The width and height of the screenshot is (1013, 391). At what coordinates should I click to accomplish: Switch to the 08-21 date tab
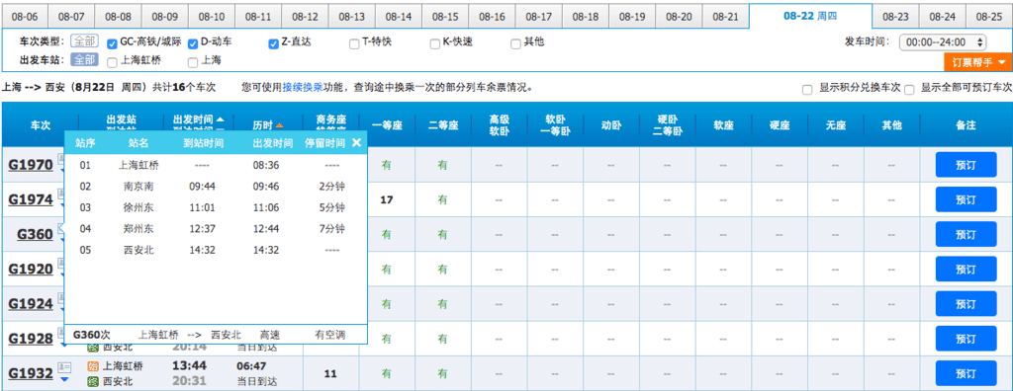click(725, 16)
